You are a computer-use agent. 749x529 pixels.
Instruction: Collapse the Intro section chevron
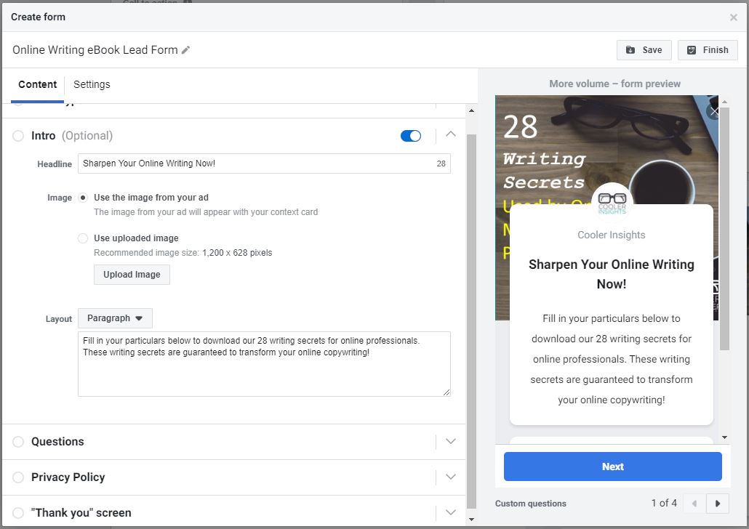click(x=450, y=134)
